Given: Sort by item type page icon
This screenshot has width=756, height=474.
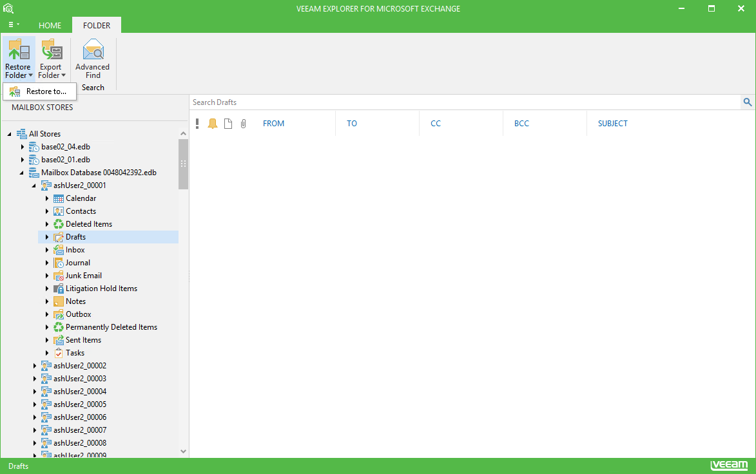Looking at the screenshot, I should [x=228, y=123].
